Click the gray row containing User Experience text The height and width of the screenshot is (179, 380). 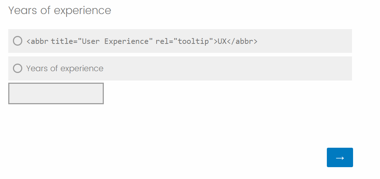click(180, 41)
